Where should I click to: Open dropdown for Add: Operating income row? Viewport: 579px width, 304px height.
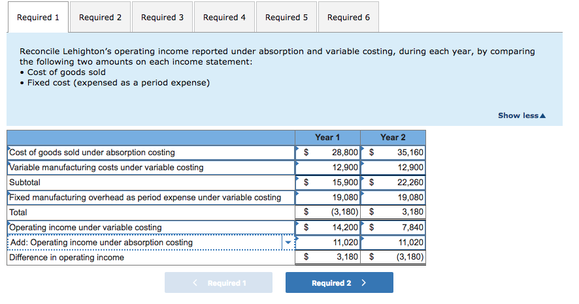288,243
